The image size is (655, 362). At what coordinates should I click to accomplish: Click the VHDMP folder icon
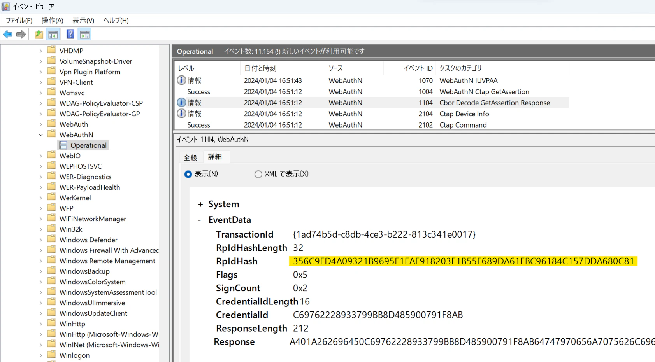[x=51, y=50]
